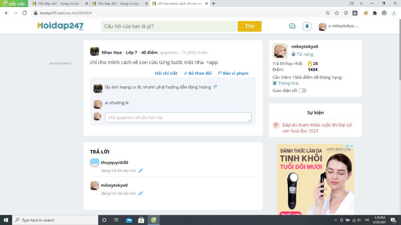401x225 pixels.
Task: Click the Windows Type here to search box
Action: pyautogui.click(x=55, y=220)
